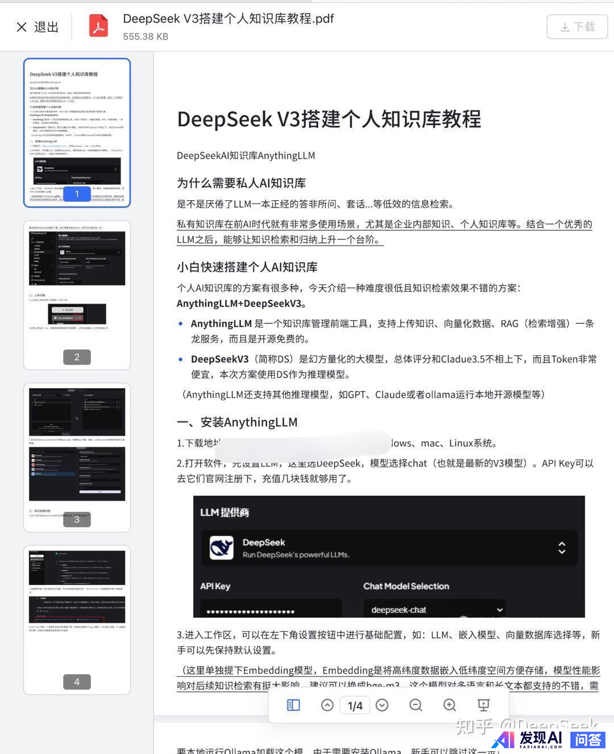Image resolution: width=614 pixels, height=754 pixels.
Task: Click the Chat Model Selection label
Action: coord(406,586)
